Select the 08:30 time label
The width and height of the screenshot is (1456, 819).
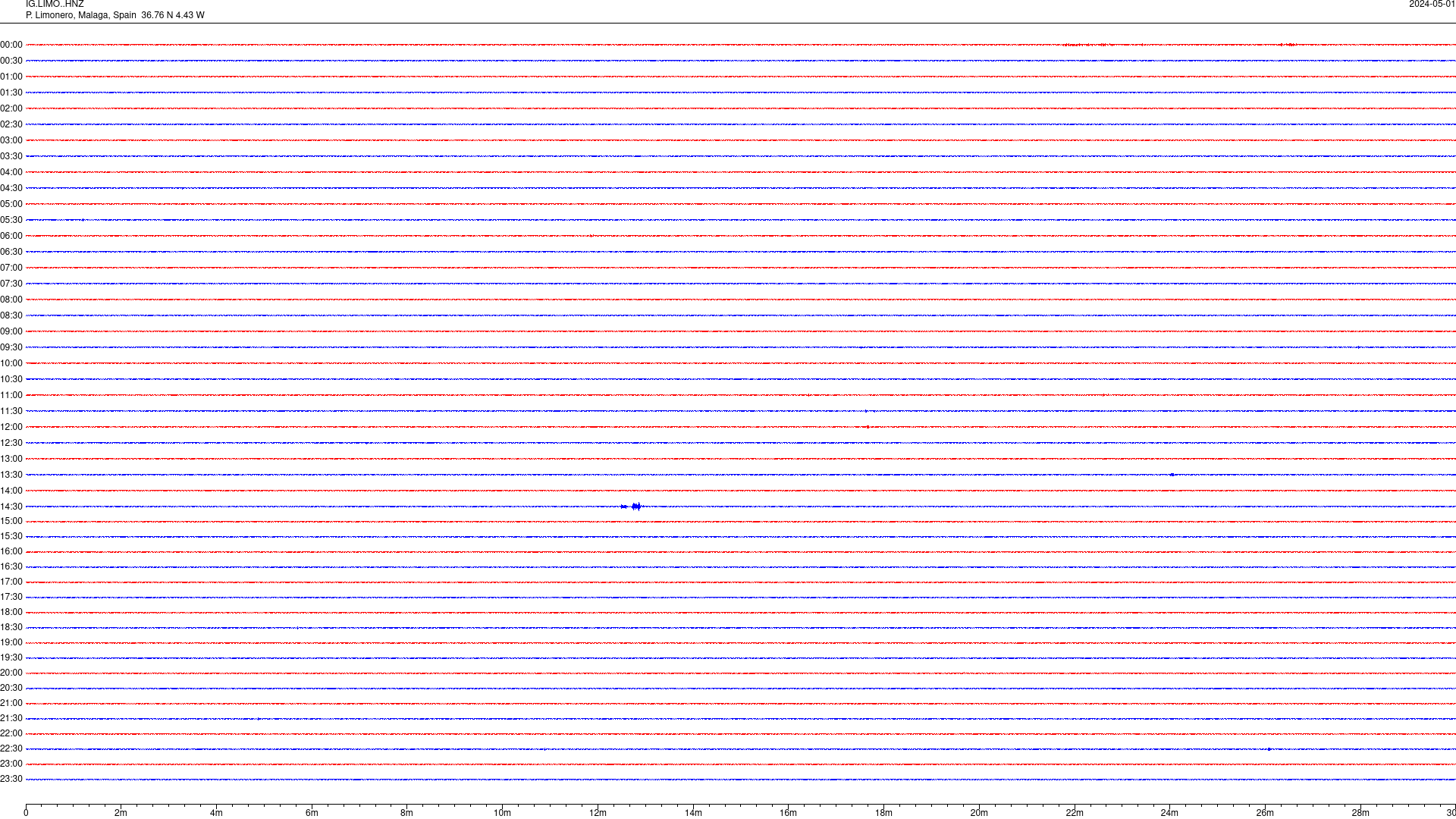(x=11, y=315)
